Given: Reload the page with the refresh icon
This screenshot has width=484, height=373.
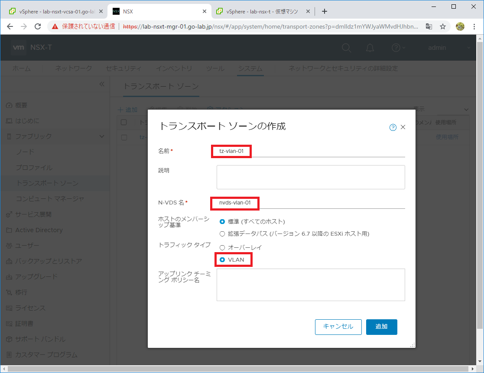Looking at the screenshot, I should coord(38,26).
